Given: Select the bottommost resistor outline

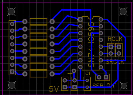Looking at the screenshot, I should pos(38,74).
